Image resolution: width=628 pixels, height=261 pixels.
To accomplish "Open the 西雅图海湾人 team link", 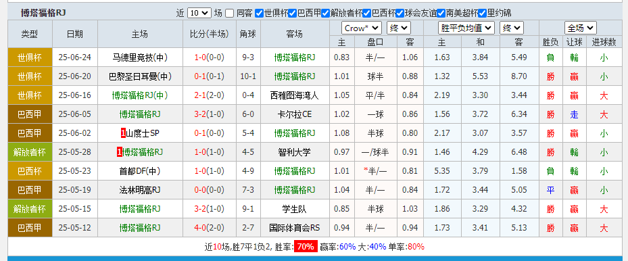I will (294, 95).
